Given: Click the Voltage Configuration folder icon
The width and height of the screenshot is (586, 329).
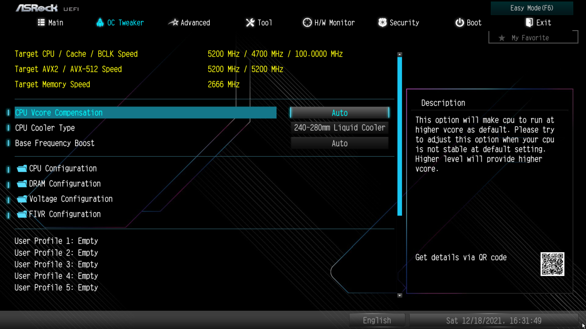Looking at the screenshot, I should 22,199.
